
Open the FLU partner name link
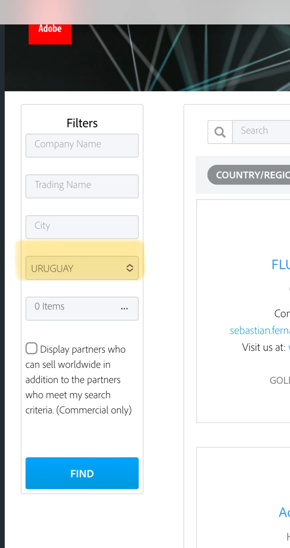tap(281, 264)
